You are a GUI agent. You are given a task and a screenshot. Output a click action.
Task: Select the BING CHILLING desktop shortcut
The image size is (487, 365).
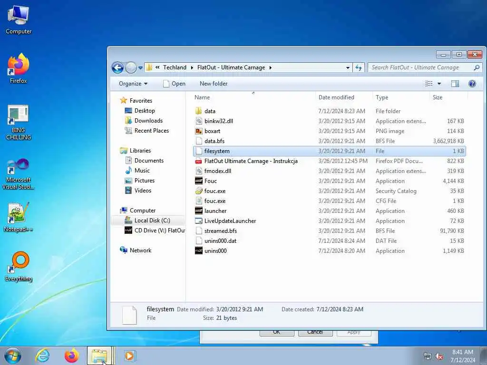(19, 122)
